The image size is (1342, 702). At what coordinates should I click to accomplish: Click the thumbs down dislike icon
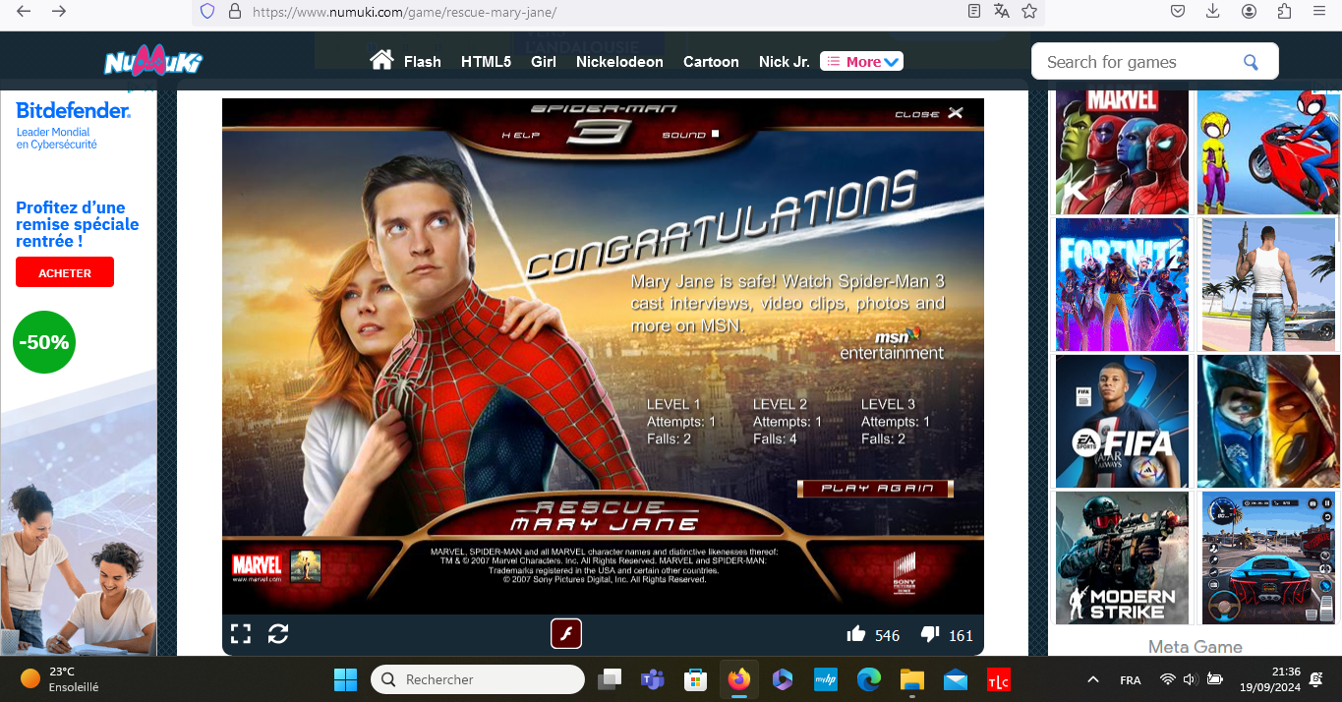[x=930, y=635]
